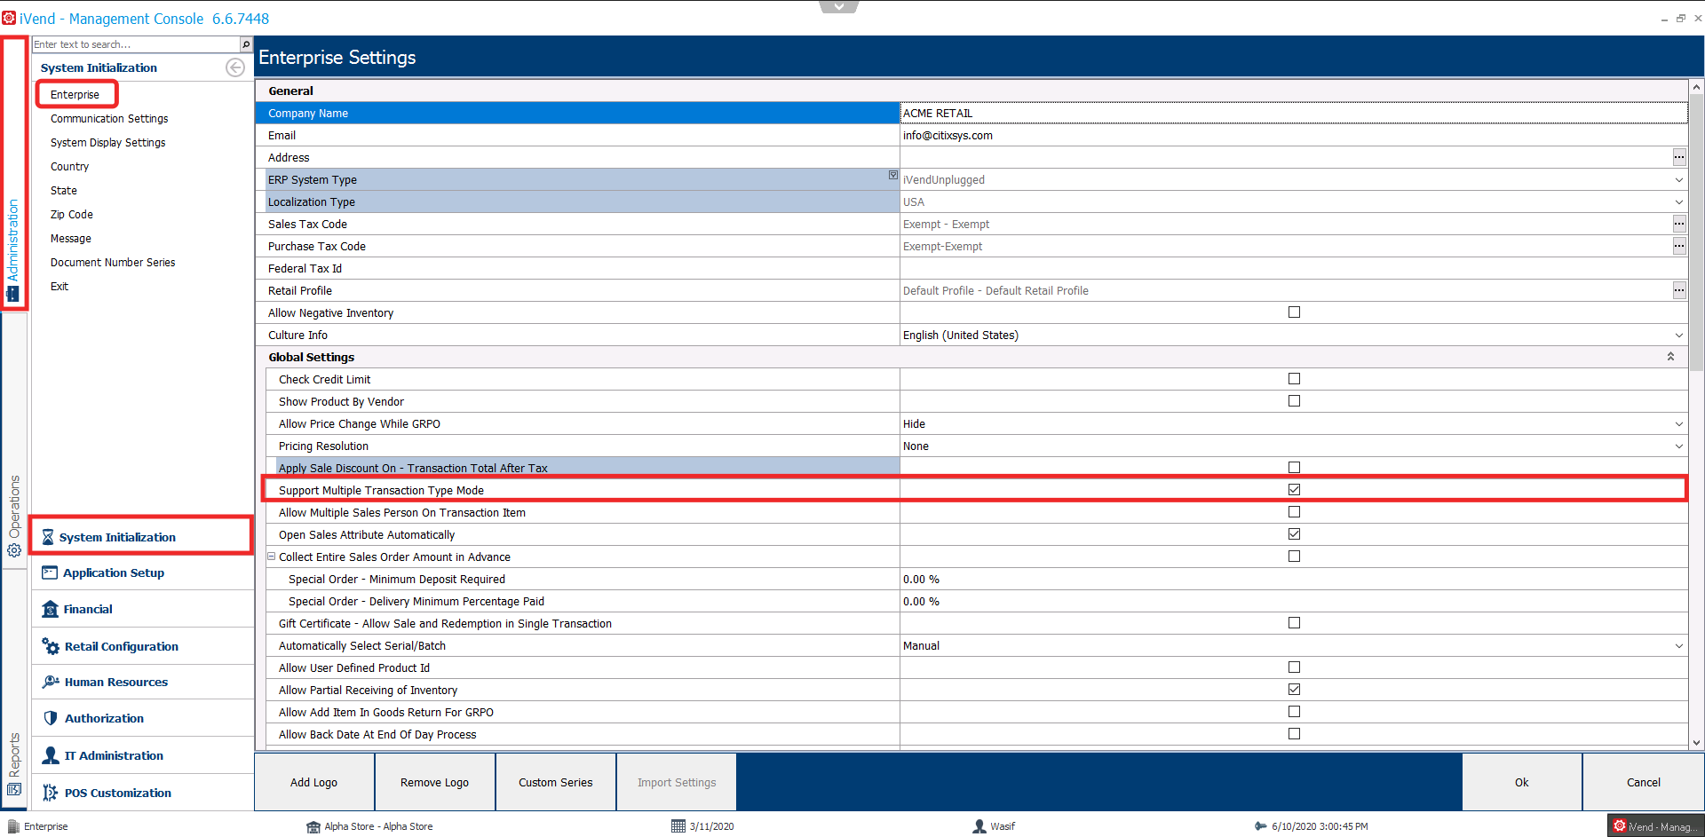The image size is (1705, 837).
Task: Toggle Allow Negative Inventory checkbox
Action: tap(1294, 312)
